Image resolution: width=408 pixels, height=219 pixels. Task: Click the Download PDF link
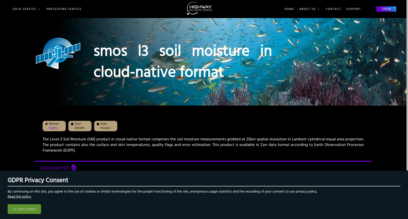click(x=55, y=167)
